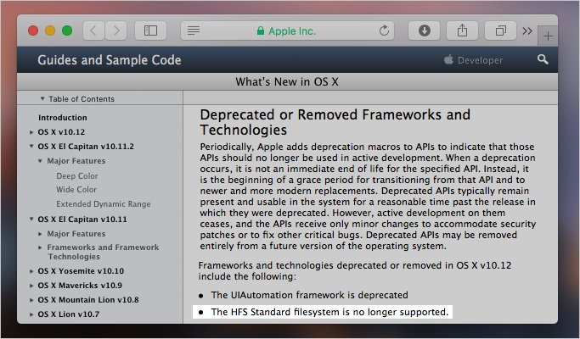The image size is (580, 339).
Task: Click the green lock icon in address bar
Action: 261,31
